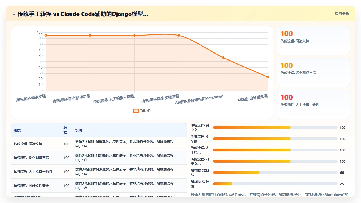
Task: Click the value 100 in the 传统流程-人工检查一致性 table row
Action: pyautogui.click(x=66, y=172)
